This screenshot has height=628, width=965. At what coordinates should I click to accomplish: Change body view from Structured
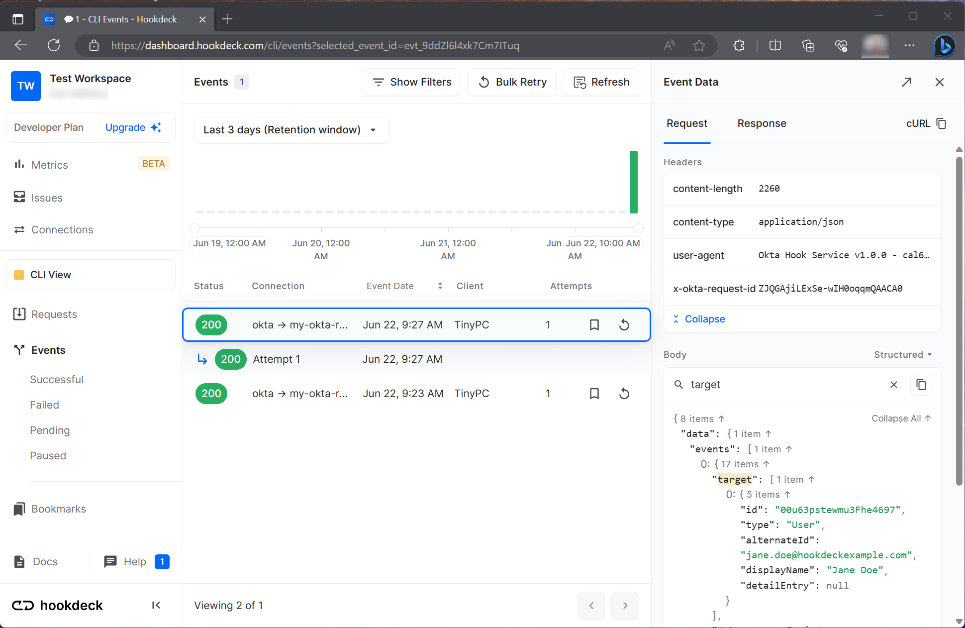click(x=902, y=354)
